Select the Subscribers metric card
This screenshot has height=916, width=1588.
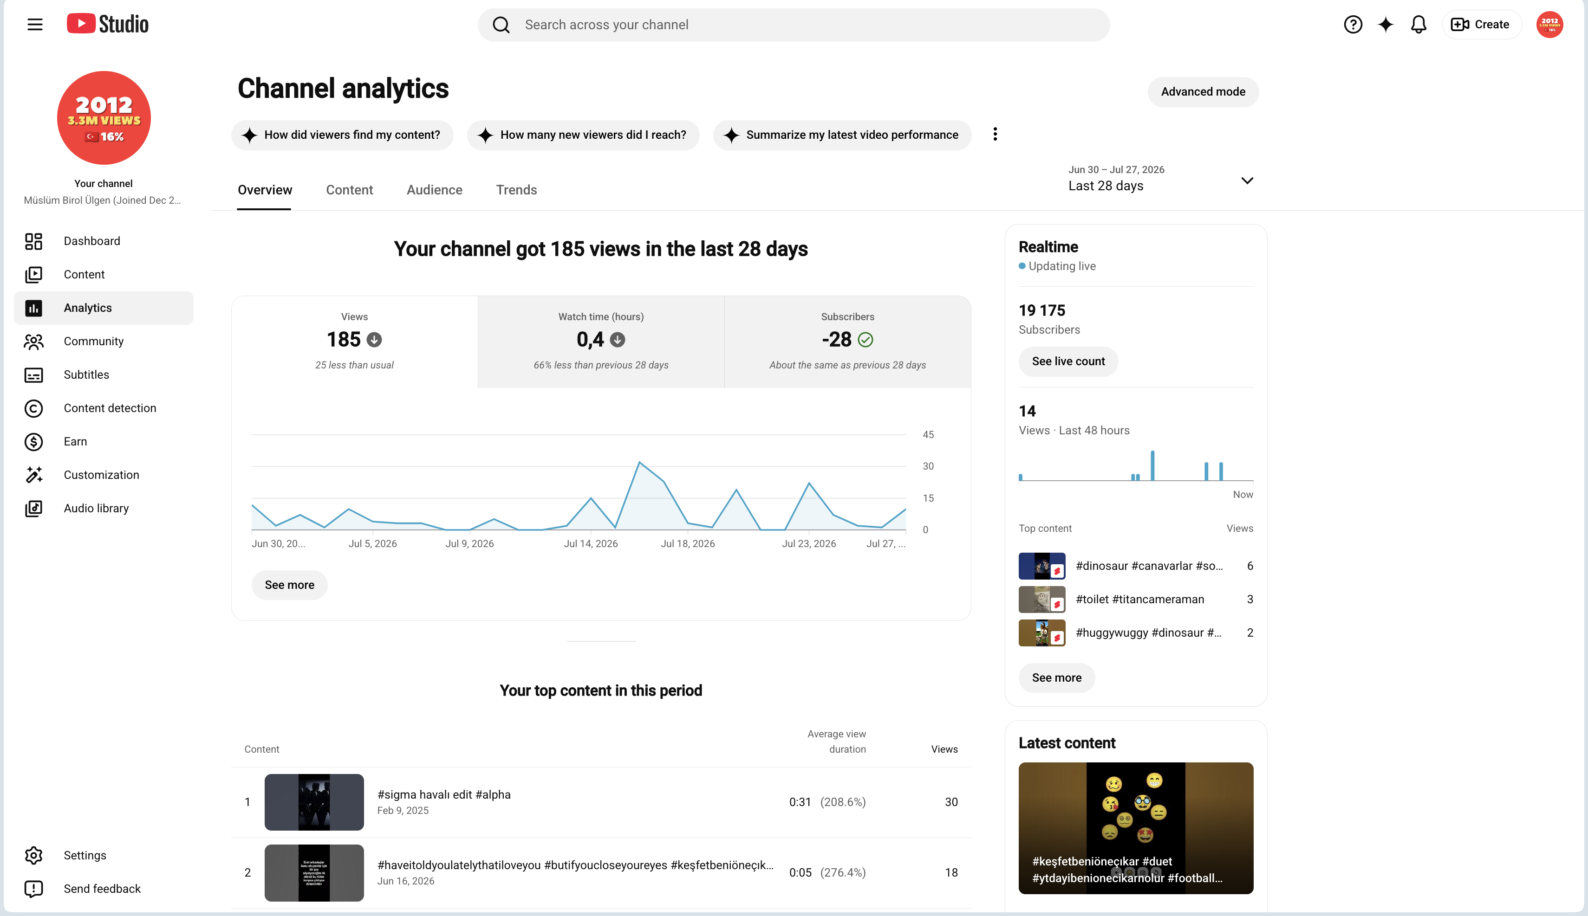coord(847,342)
